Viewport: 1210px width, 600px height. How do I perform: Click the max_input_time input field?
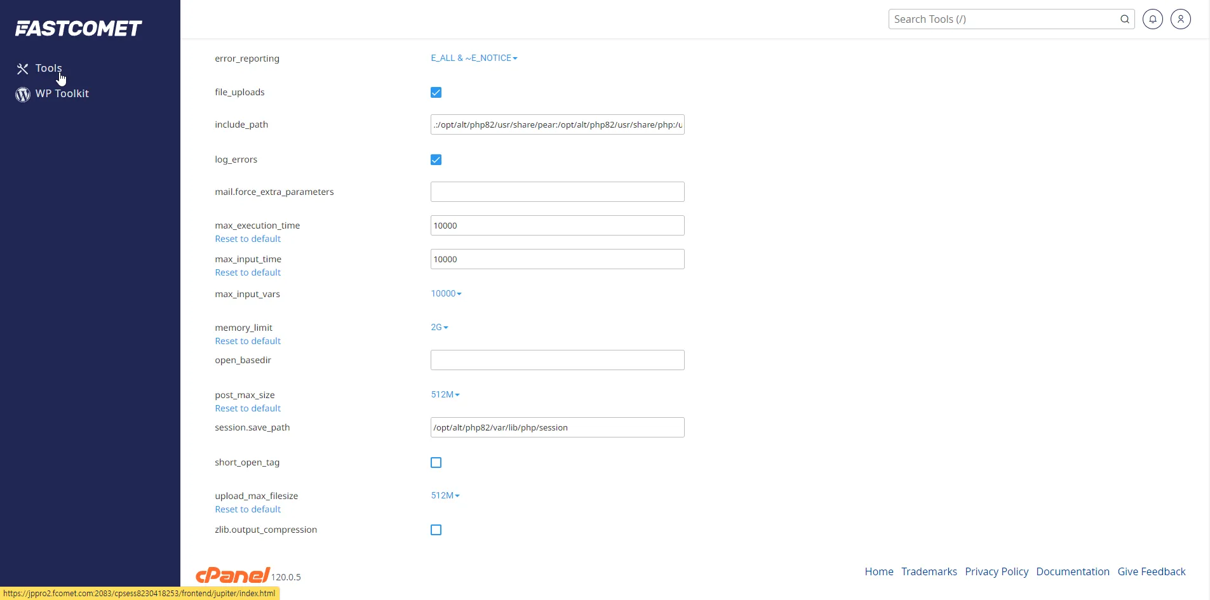[x=558, y=259]
